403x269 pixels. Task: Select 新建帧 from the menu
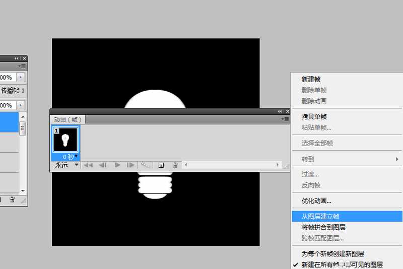click(x=311, y=79)
